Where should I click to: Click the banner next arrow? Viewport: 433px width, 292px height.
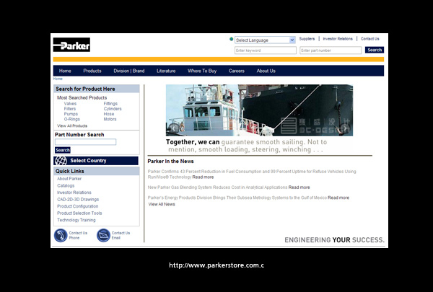[x=345, y=128]
